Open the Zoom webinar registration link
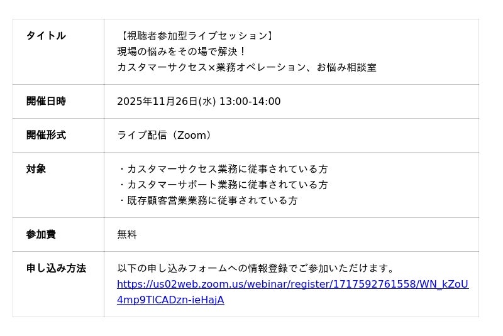Screen dimensions: 503x336 point(292,285)
